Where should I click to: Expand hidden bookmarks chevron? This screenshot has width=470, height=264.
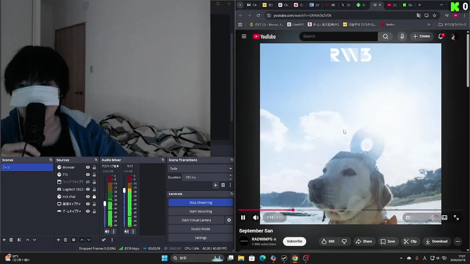coord(429,25)
